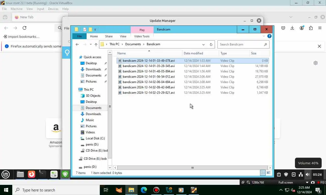Viewport: 326px width, 195px height.
Task: Open the recent locations dropdown next to Forward
Action: click(x=90, y=44)
